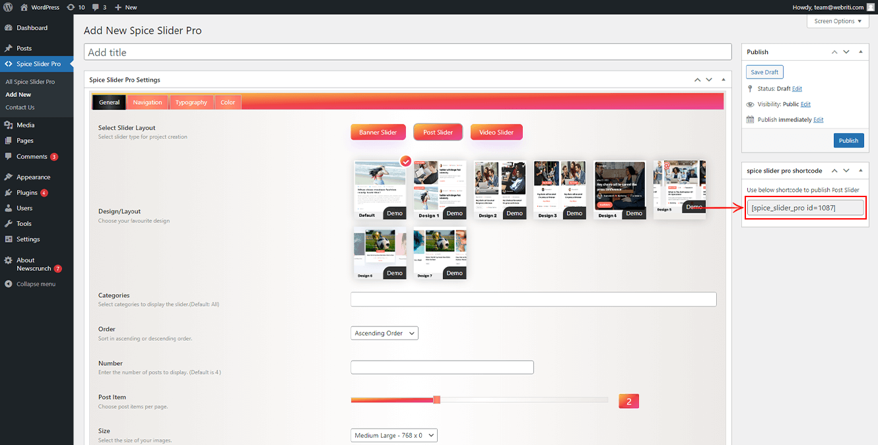Select Add New submenu item

click(18, 94)
